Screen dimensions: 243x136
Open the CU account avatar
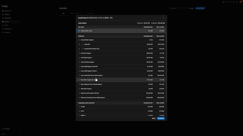click(241, 2)
